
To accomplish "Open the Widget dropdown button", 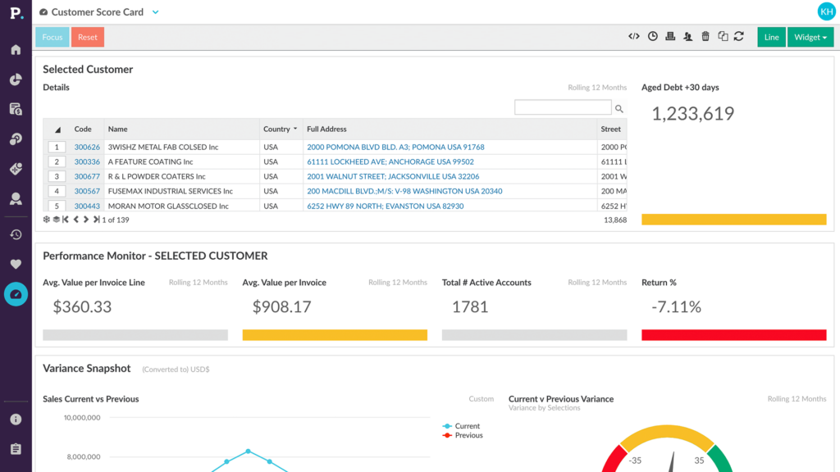I will pyautogui.click(x=810, y=37).
